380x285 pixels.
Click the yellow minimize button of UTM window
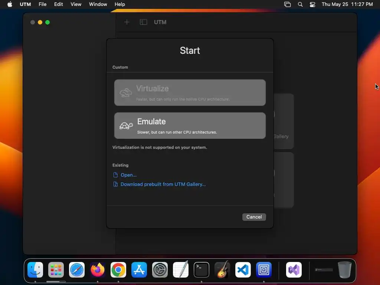click(x=40, y=22)
